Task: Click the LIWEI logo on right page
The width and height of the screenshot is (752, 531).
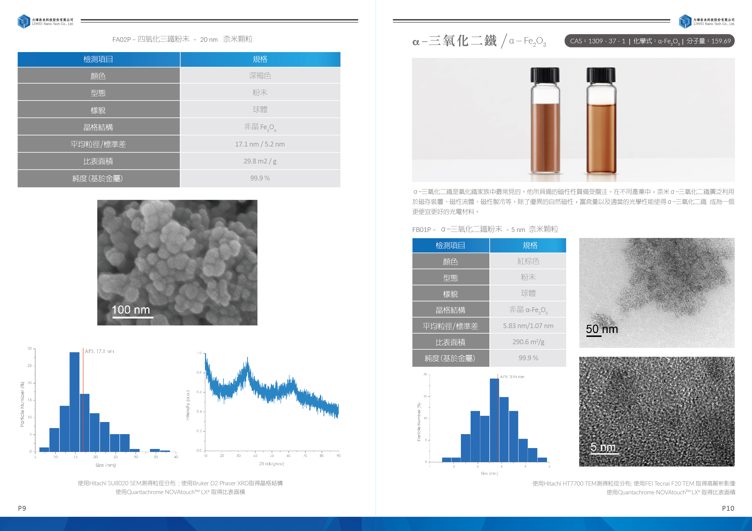Action: (x=685, y=21)
